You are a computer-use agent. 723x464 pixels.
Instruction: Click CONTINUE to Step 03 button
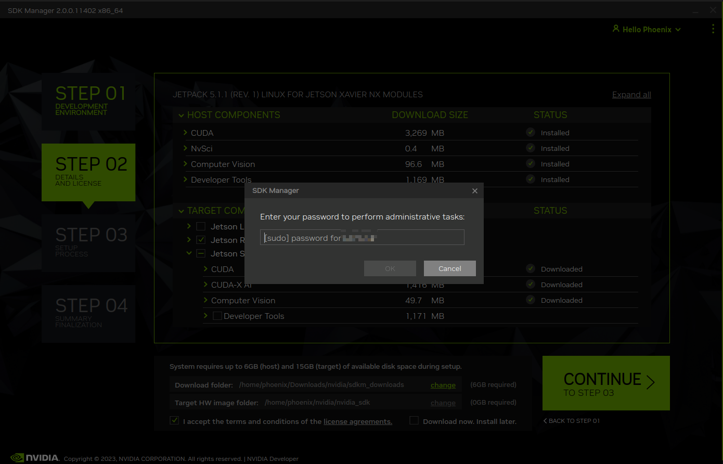pos(606,383)
